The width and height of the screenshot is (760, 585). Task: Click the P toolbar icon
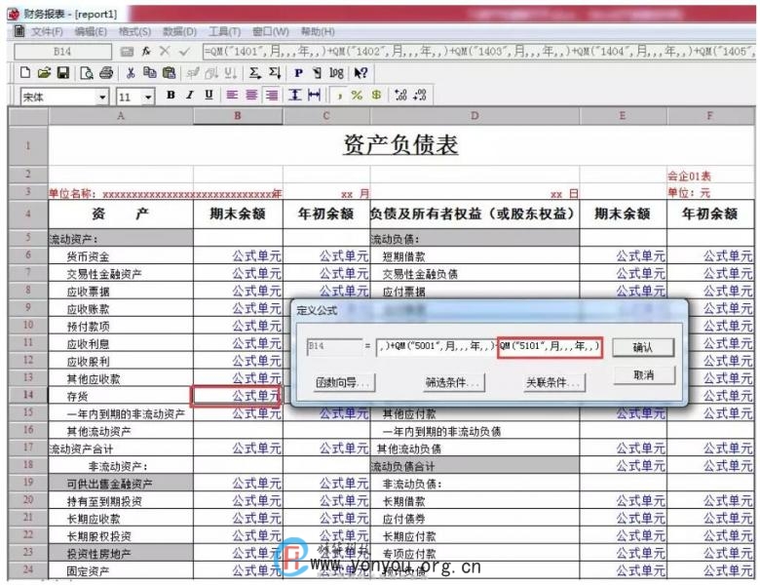pyautogui.click(x=298, y=73)
